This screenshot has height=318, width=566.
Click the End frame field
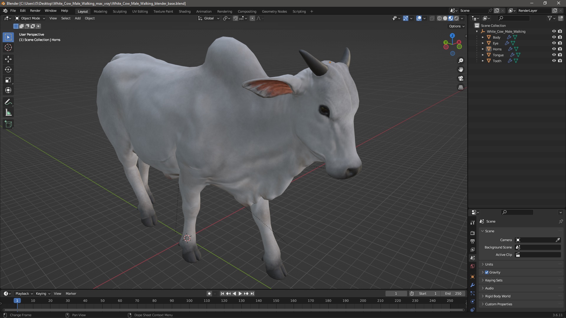click(x=453, y=294)
